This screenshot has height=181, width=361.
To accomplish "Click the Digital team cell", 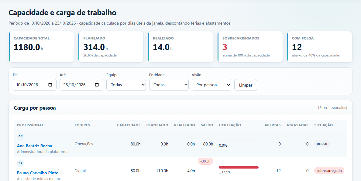I will (80, 171).
